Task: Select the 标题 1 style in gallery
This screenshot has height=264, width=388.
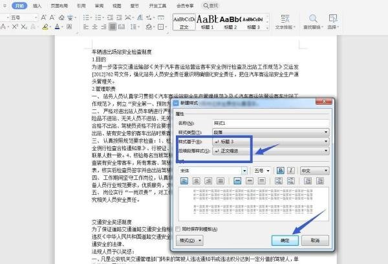Action: (x=207, y=22)
